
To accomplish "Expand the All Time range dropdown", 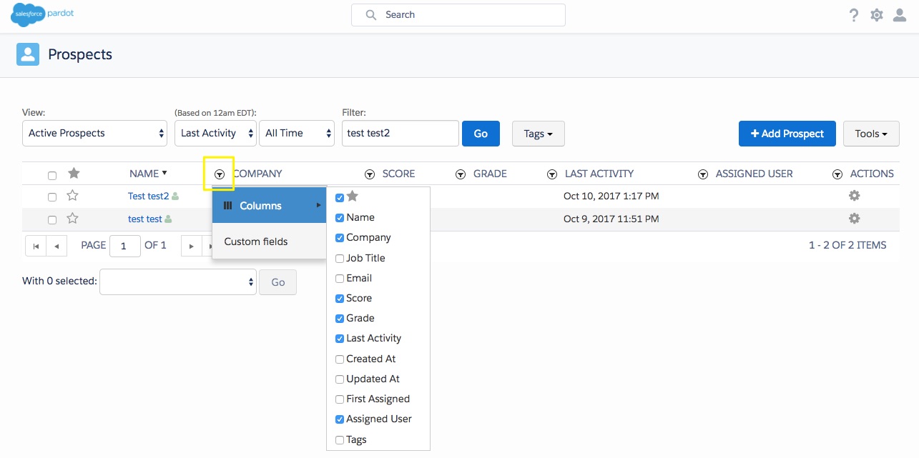I will (x=297, y=134).
